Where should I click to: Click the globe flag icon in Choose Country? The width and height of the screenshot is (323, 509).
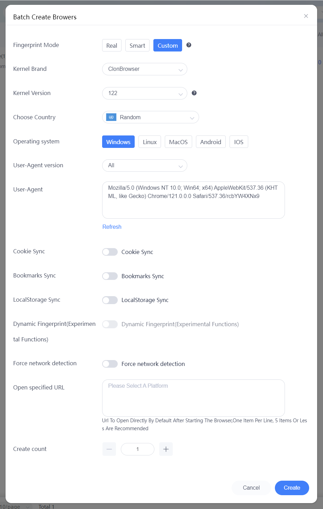point(111,117)
